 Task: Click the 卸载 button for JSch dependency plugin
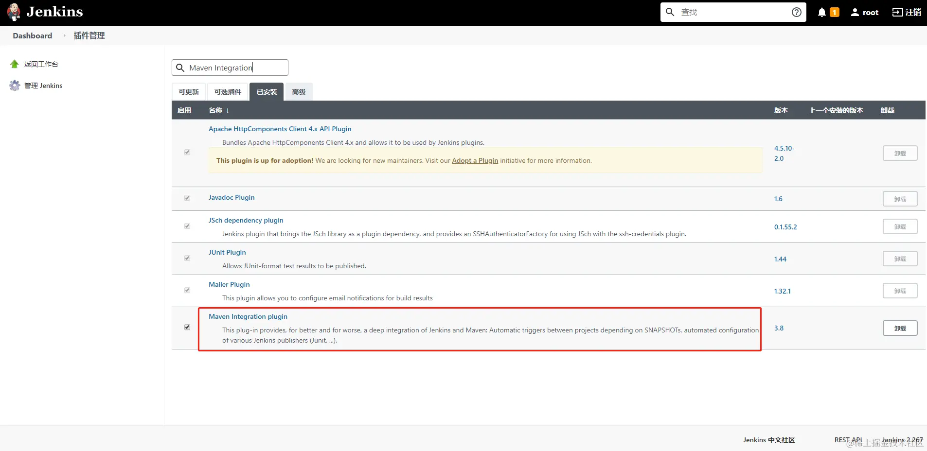pyautogui.click(x=900, y=226)
